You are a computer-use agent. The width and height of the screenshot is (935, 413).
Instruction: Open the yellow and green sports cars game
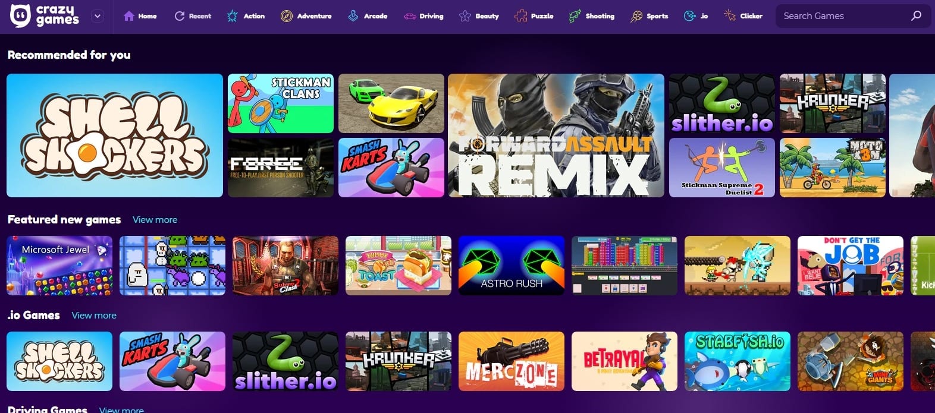coord(391,103)
